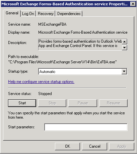
Task: Click inside the Description text box
Action: (80, 45)
